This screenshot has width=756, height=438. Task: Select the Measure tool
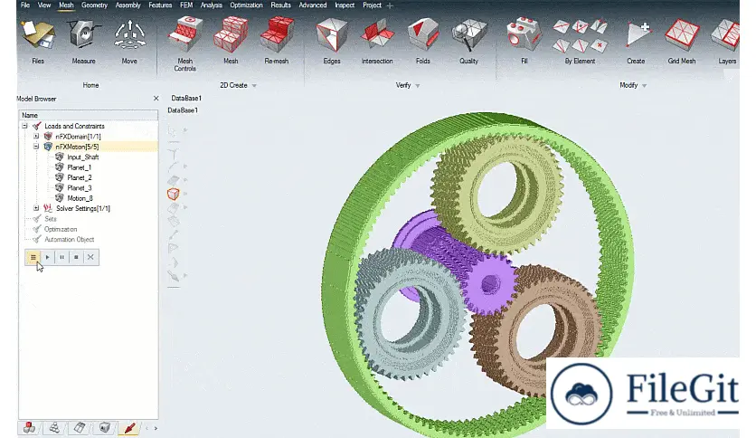click(83, 41)
